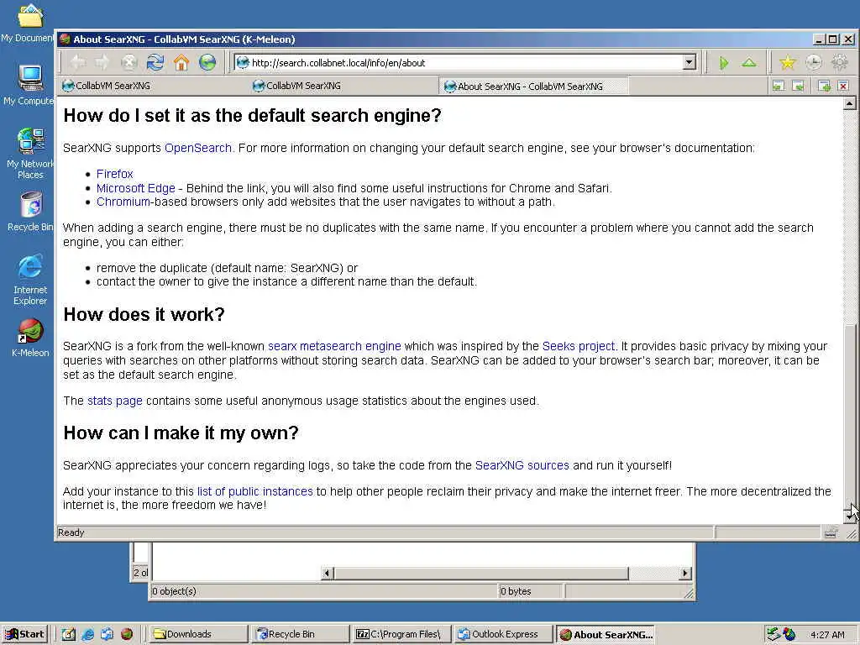The image size is (860, 645).
Task: Follow the SearXNG sources link
Action: (522, 465)
